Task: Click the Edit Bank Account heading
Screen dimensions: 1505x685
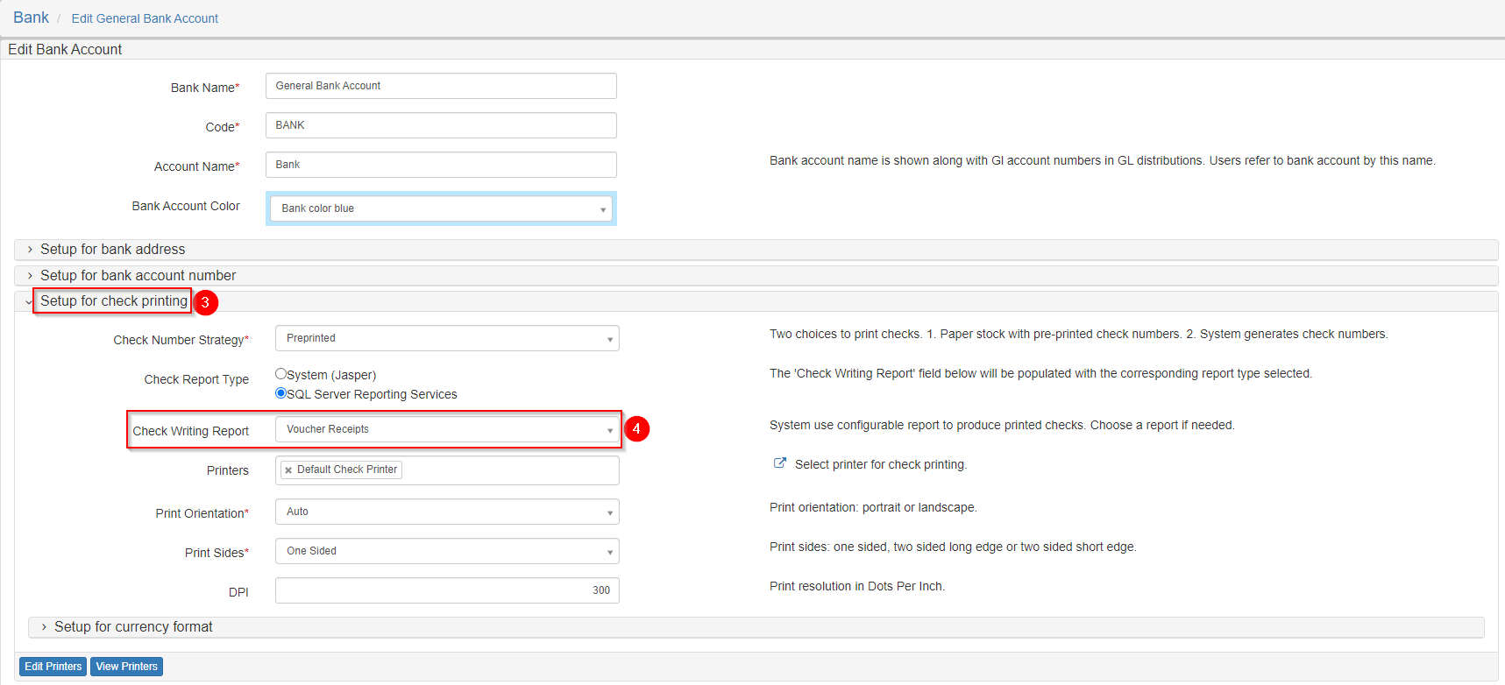Action: [x=65, y=50]
